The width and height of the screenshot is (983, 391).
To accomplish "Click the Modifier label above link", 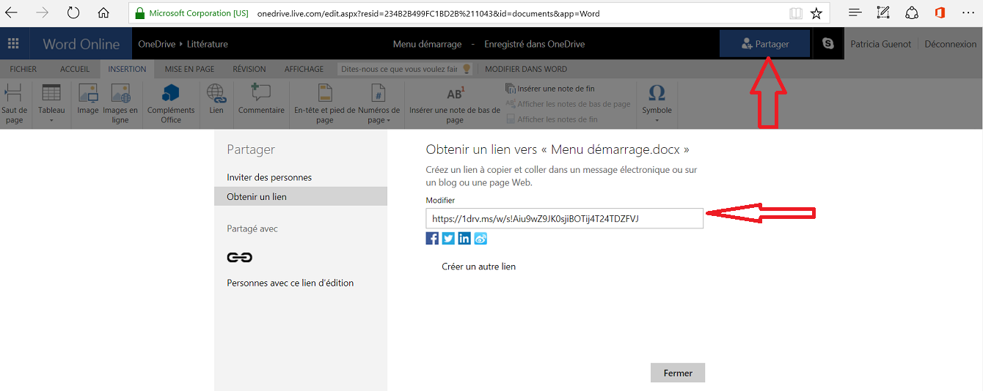I will point(440,200).
